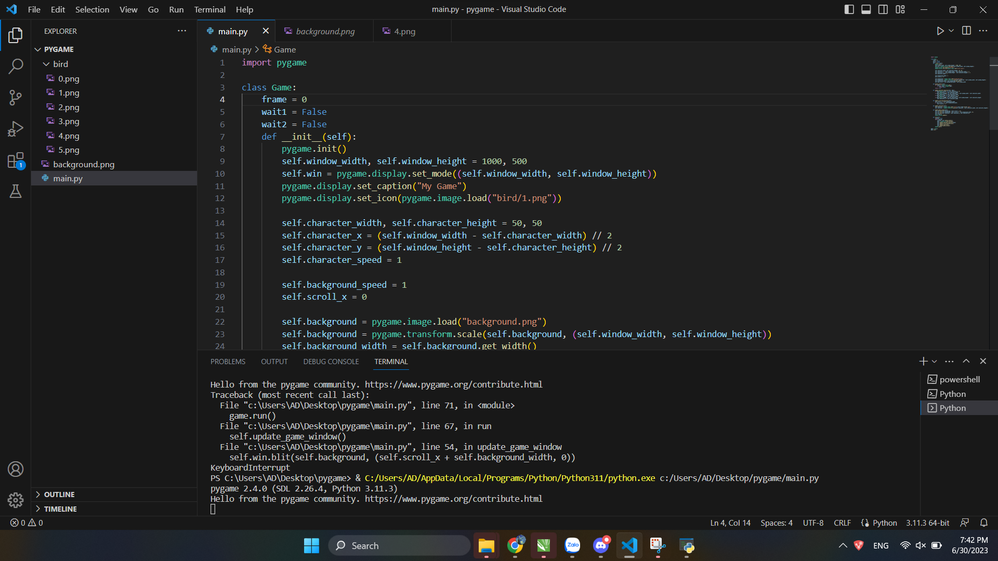
Task: Click Ln 4, Col 14 in status bar
Action: 730,523
